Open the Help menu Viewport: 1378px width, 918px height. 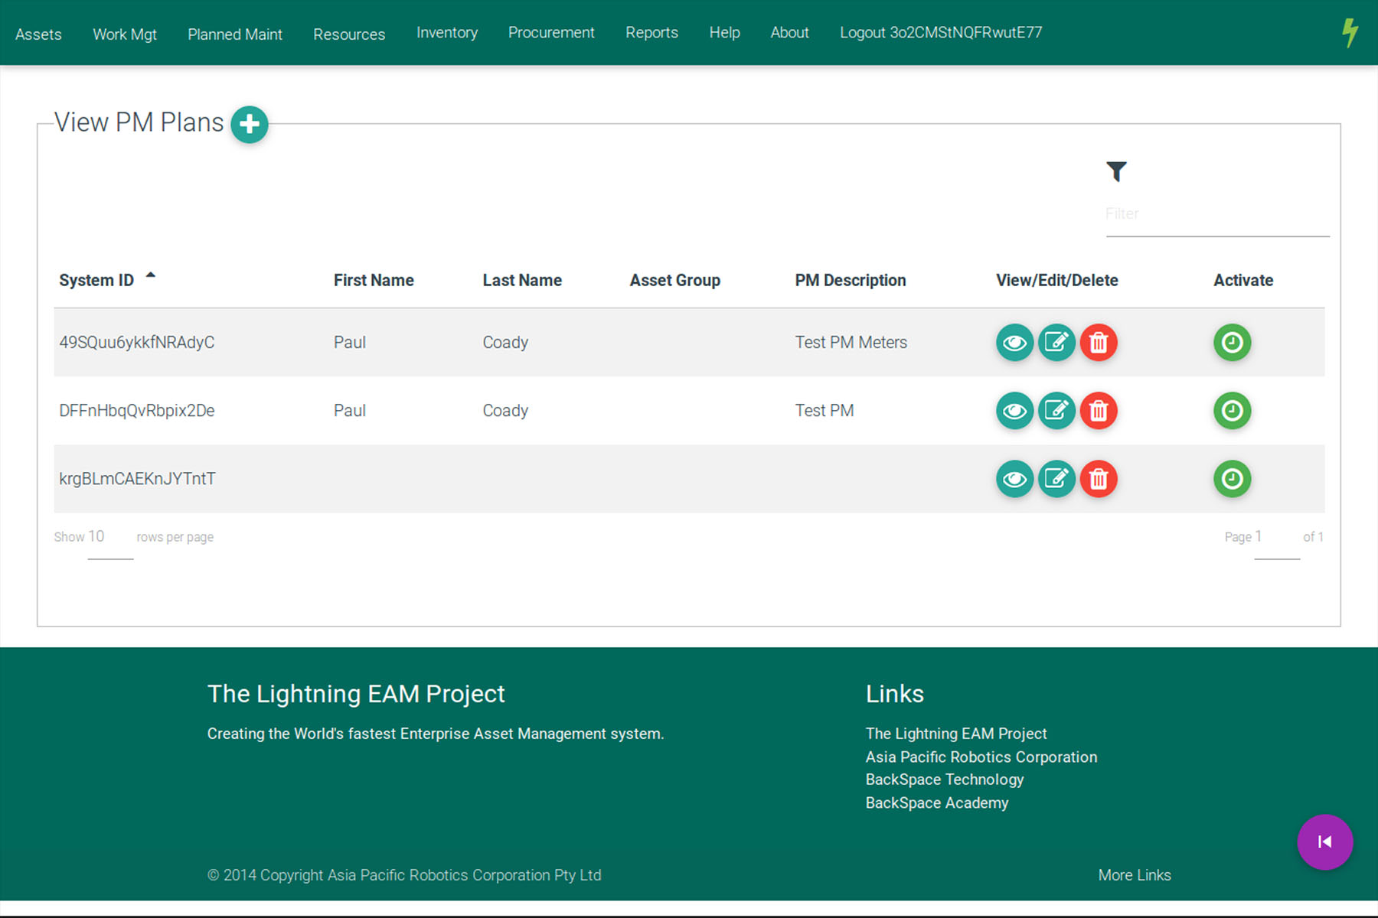(x=724, y=33)
